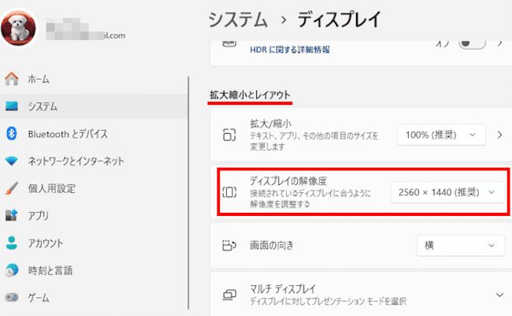Image resolution: width=512 pixels, height=316 pixels.
Task: Click the screen orientation 画面の向き icon
Action: coord(229,245)
